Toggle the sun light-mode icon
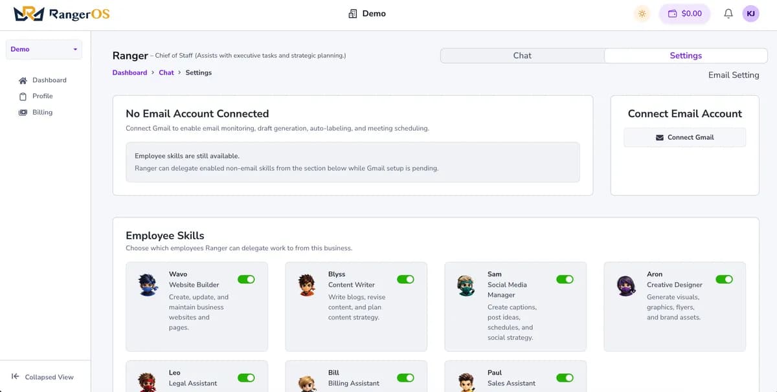The width and height of the screenshot is (777, 392). tap(642, 14)
